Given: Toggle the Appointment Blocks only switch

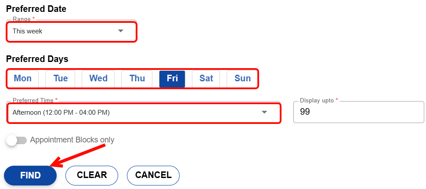Looking at the screenshot, I should click(x=17, y=140).
